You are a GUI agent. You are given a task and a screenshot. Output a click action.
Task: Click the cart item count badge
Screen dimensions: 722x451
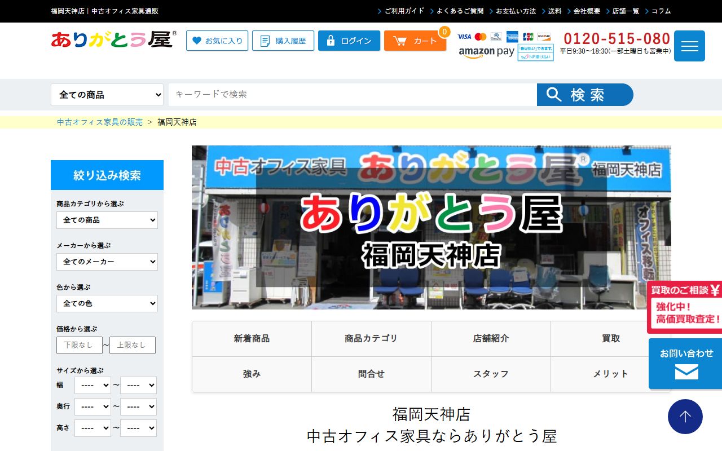coord(444,32)
